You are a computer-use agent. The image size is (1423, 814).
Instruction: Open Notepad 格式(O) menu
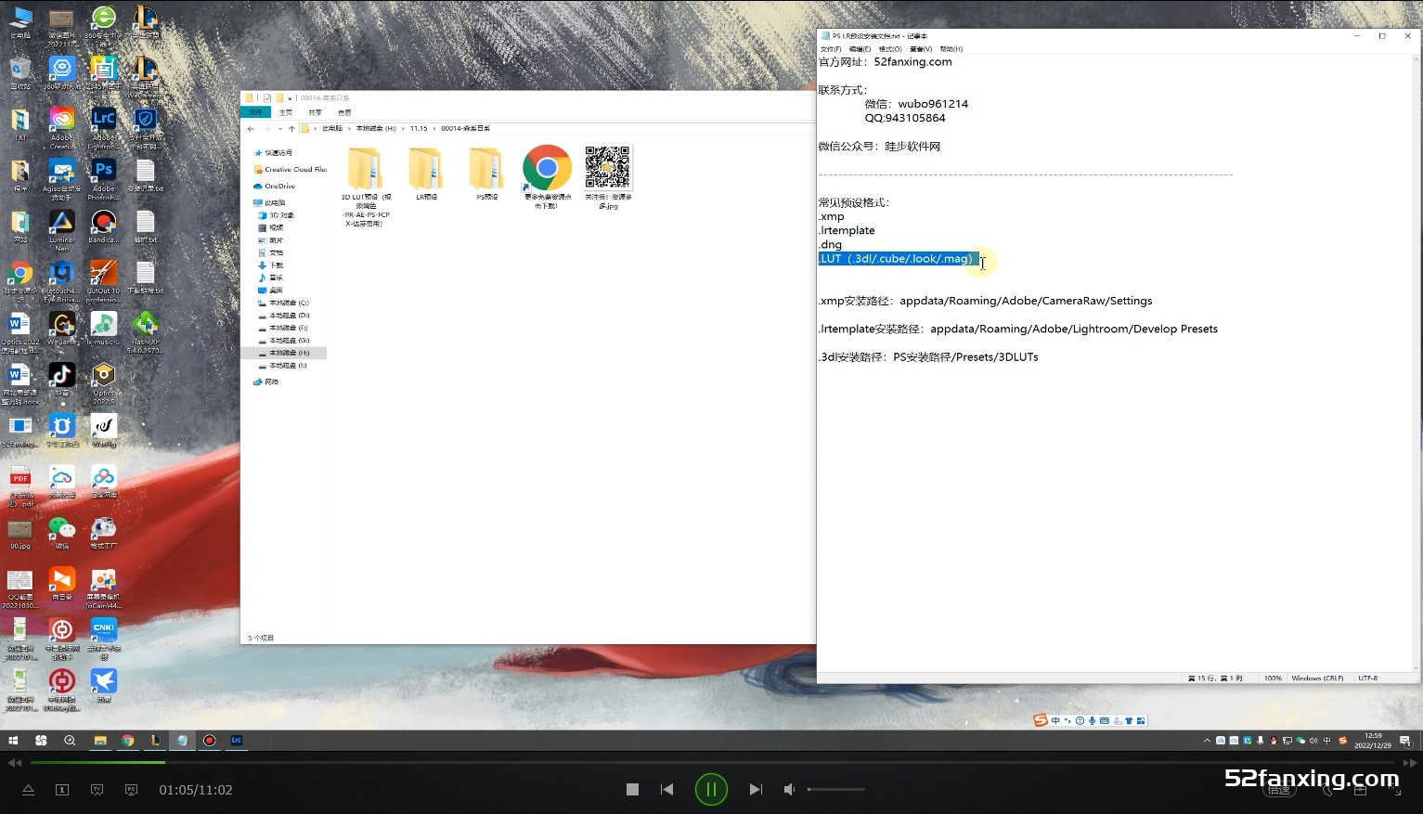coord(890,49)
